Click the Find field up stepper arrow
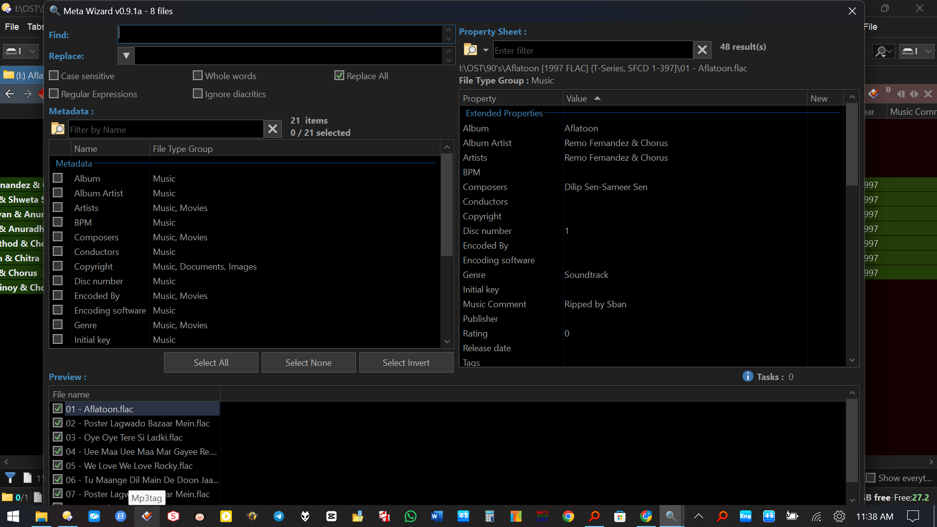Viewport: 937px width, 527px height. tap(449, 30)
